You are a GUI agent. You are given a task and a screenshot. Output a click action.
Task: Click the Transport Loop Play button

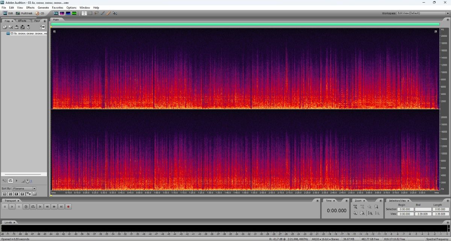tap(33, 207)
